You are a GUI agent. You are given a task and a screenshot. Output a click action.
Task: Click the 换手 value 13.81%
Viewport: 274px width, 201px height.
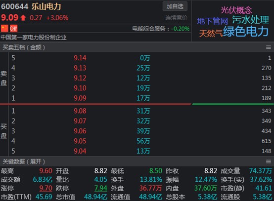(151, 180)
